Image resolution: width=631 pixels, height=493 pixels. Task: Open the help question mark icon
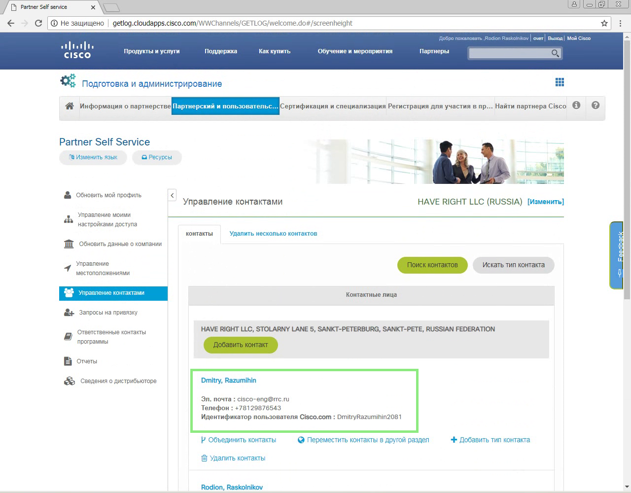click(596, 106)
